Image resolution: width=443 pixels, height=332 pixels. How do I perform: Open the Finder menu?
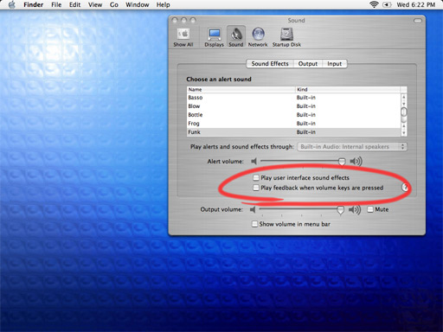[x=34, y=4]
